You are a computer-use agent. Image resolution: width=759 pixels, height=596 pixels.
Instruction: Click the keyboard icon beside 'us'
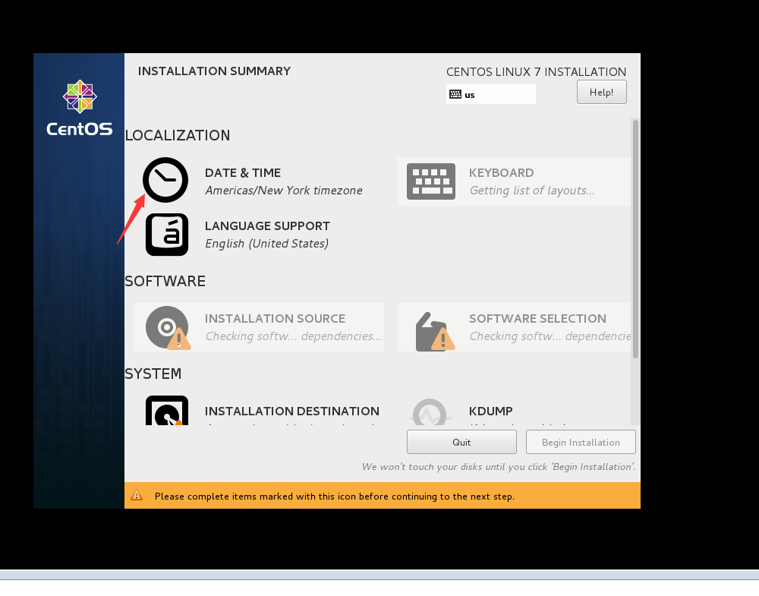coord(455,94)
